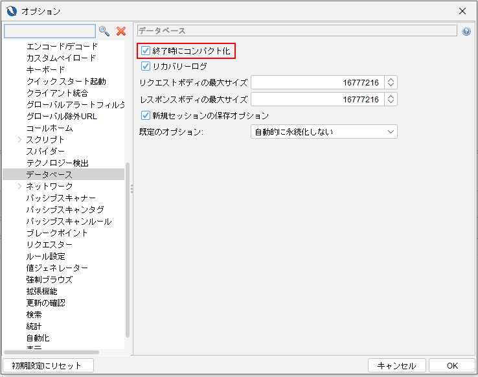Select ブレークポイント item
478x377 pixels.
[57, 233]
